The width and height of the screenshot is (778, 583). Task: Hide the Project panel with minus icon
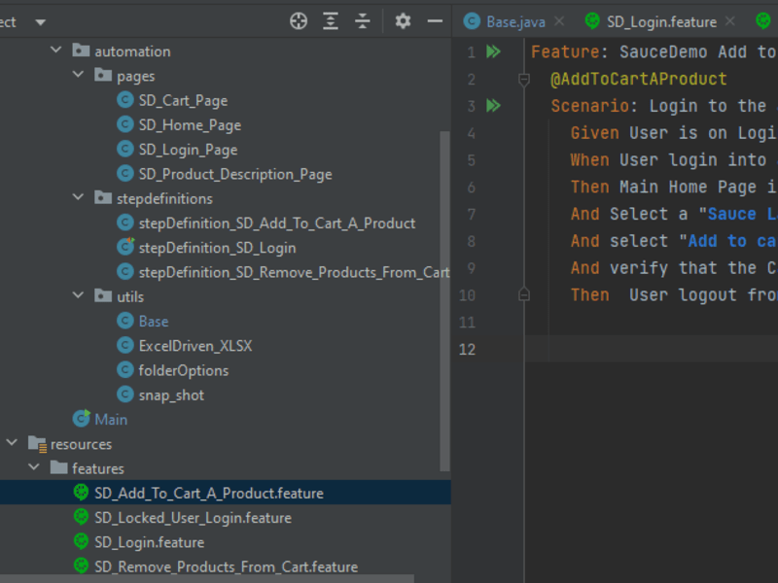[x=435, y=21]
